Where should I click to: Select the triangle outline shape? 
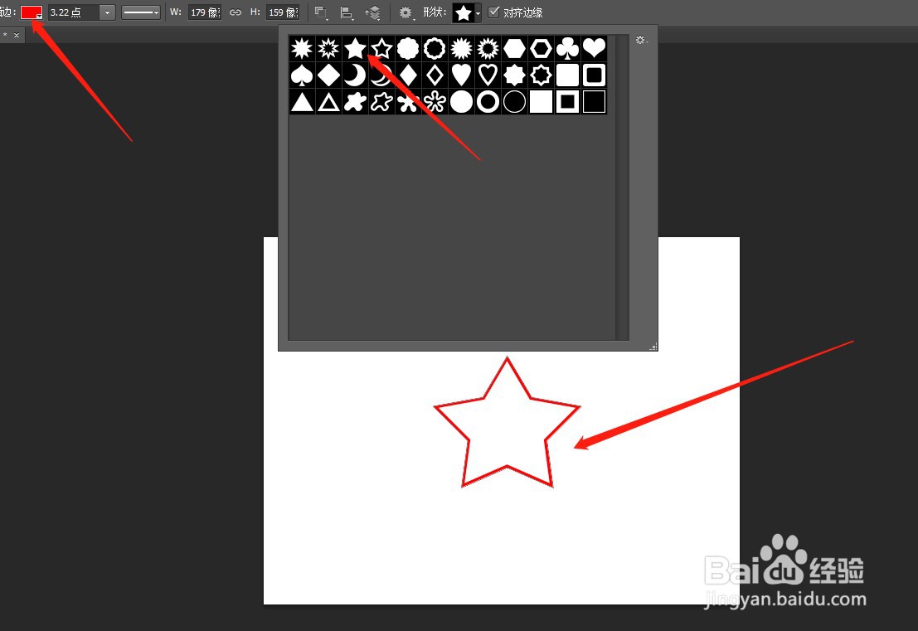[x=328, y=102]
